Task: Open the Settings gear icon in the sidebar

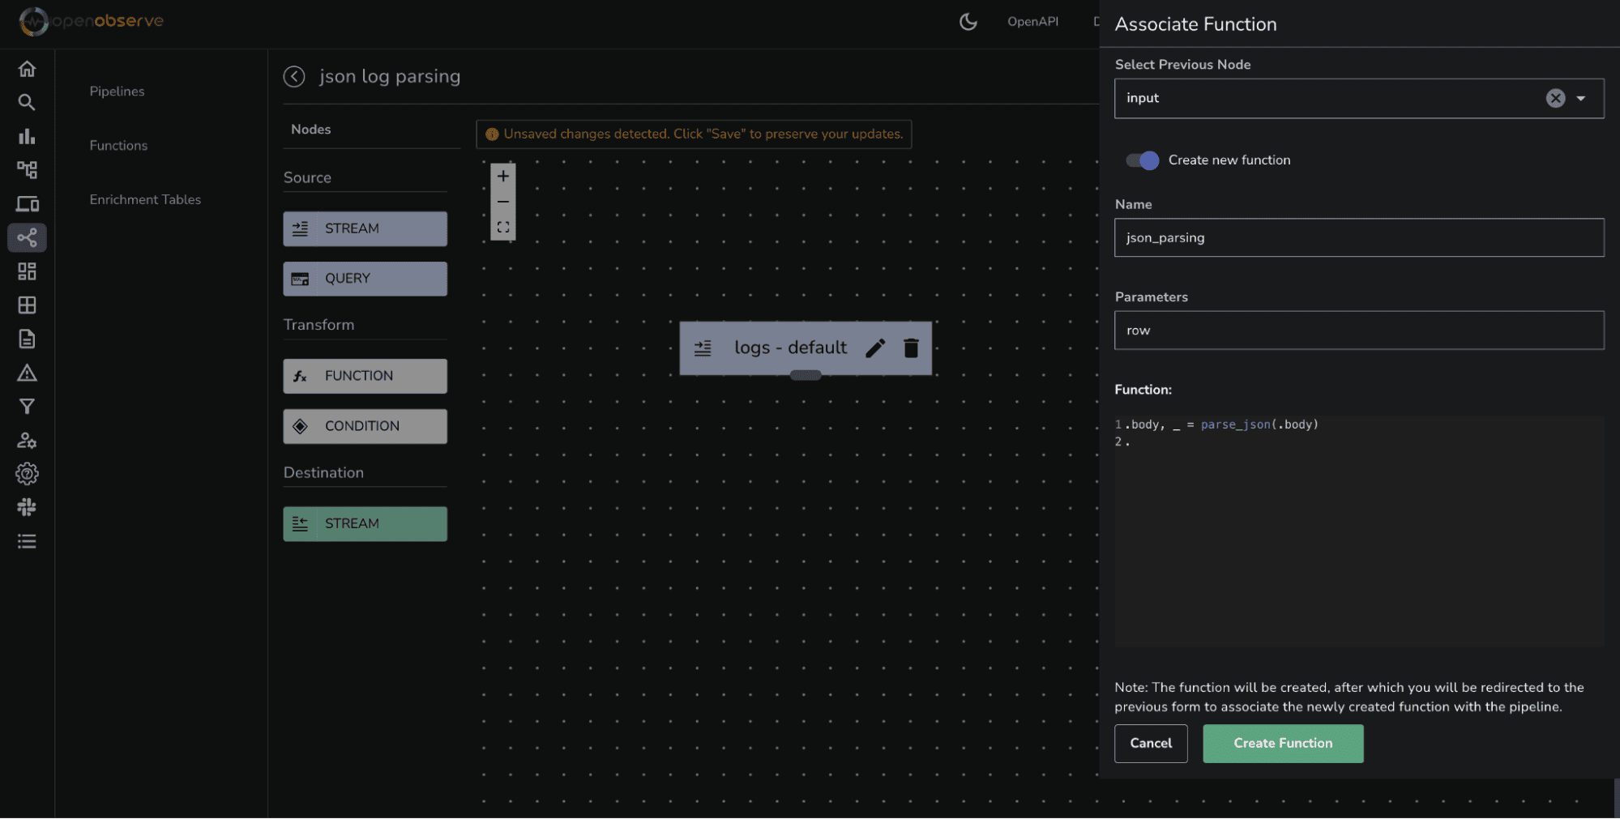Action: [x=27, y=474]
